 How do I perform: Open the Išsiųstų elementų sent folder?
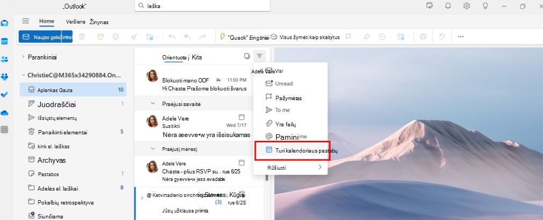(x=73, y=118)
